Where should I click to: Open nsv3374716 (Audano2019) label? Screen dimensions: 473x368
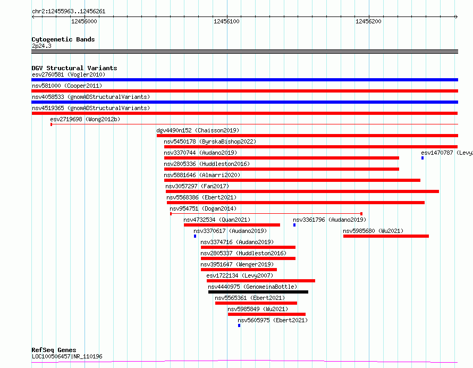[x=237, y=242]
